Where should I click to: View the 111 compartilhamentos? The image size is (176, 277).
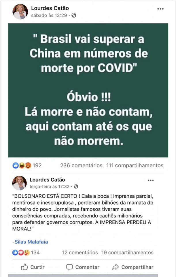(135, 165)
